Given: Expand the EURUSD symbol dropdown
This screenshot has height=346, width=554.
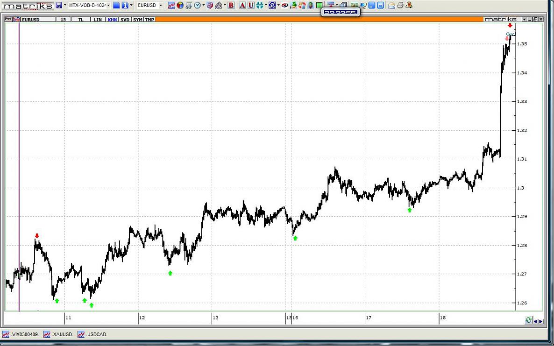Looking at the screenshot, I should 161,5.
